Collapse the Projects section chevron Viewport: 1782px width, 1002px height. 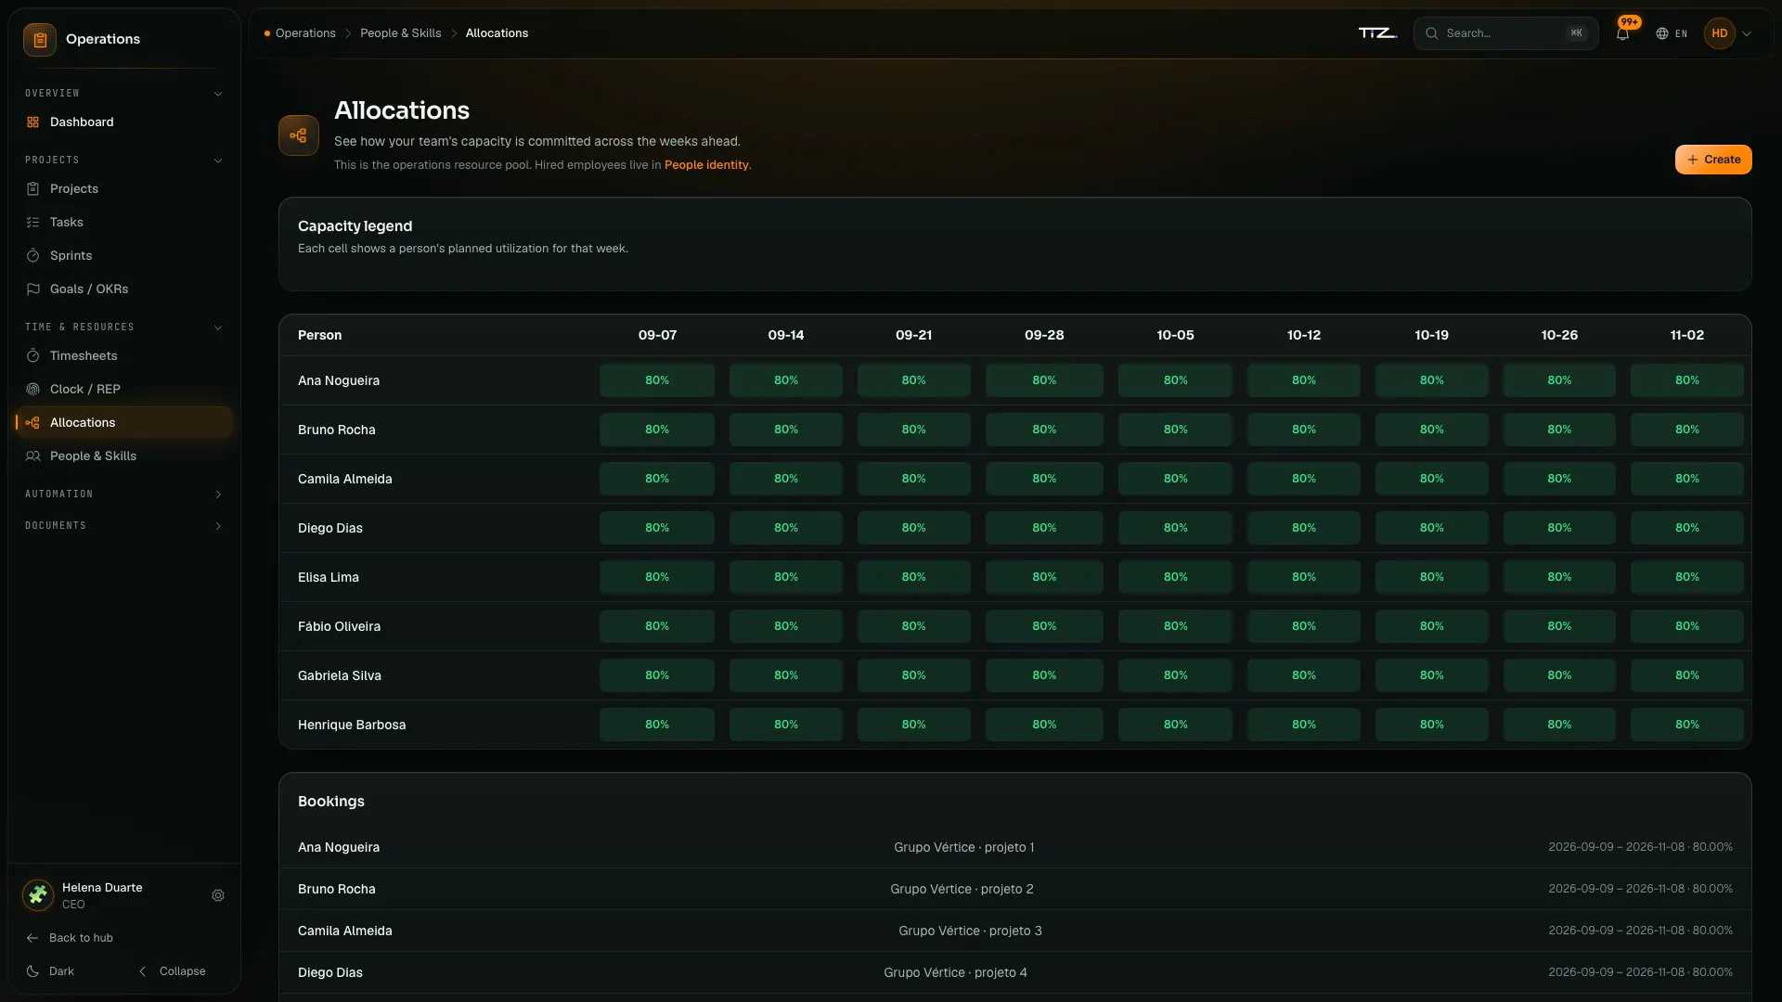click(x=218, y=161)
